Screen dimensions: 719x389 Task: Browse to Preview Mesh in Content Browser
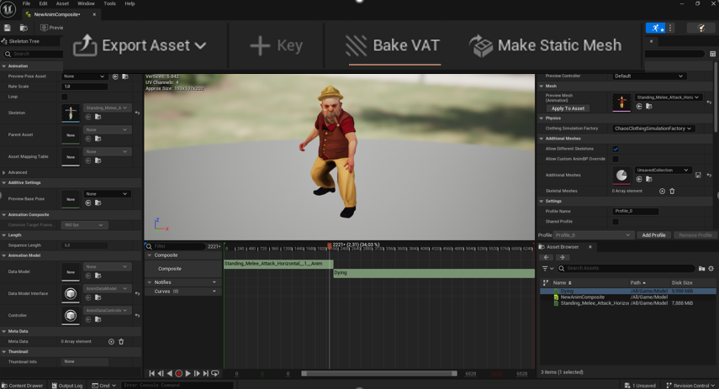[649, 107]
